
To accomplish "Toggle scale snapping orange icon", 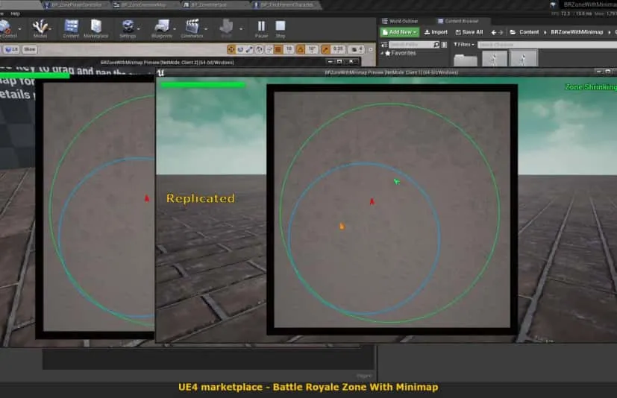I will coord(325,49).
